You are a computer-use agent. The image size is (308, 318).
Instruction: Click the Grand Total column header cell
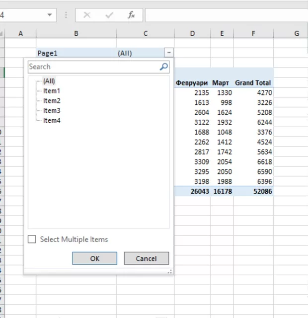[253, 83]
